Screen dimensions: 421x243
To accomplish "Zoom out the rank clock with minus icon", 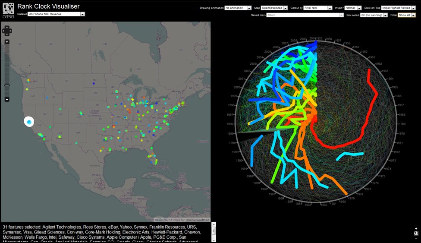I will pyautogui.click(x=416, y=238).
